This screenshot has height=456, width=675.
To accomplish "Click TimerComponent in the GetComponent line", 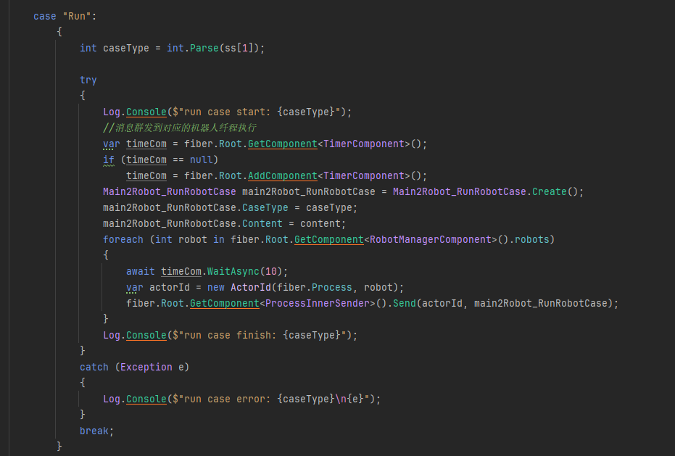I will point(364,144).
